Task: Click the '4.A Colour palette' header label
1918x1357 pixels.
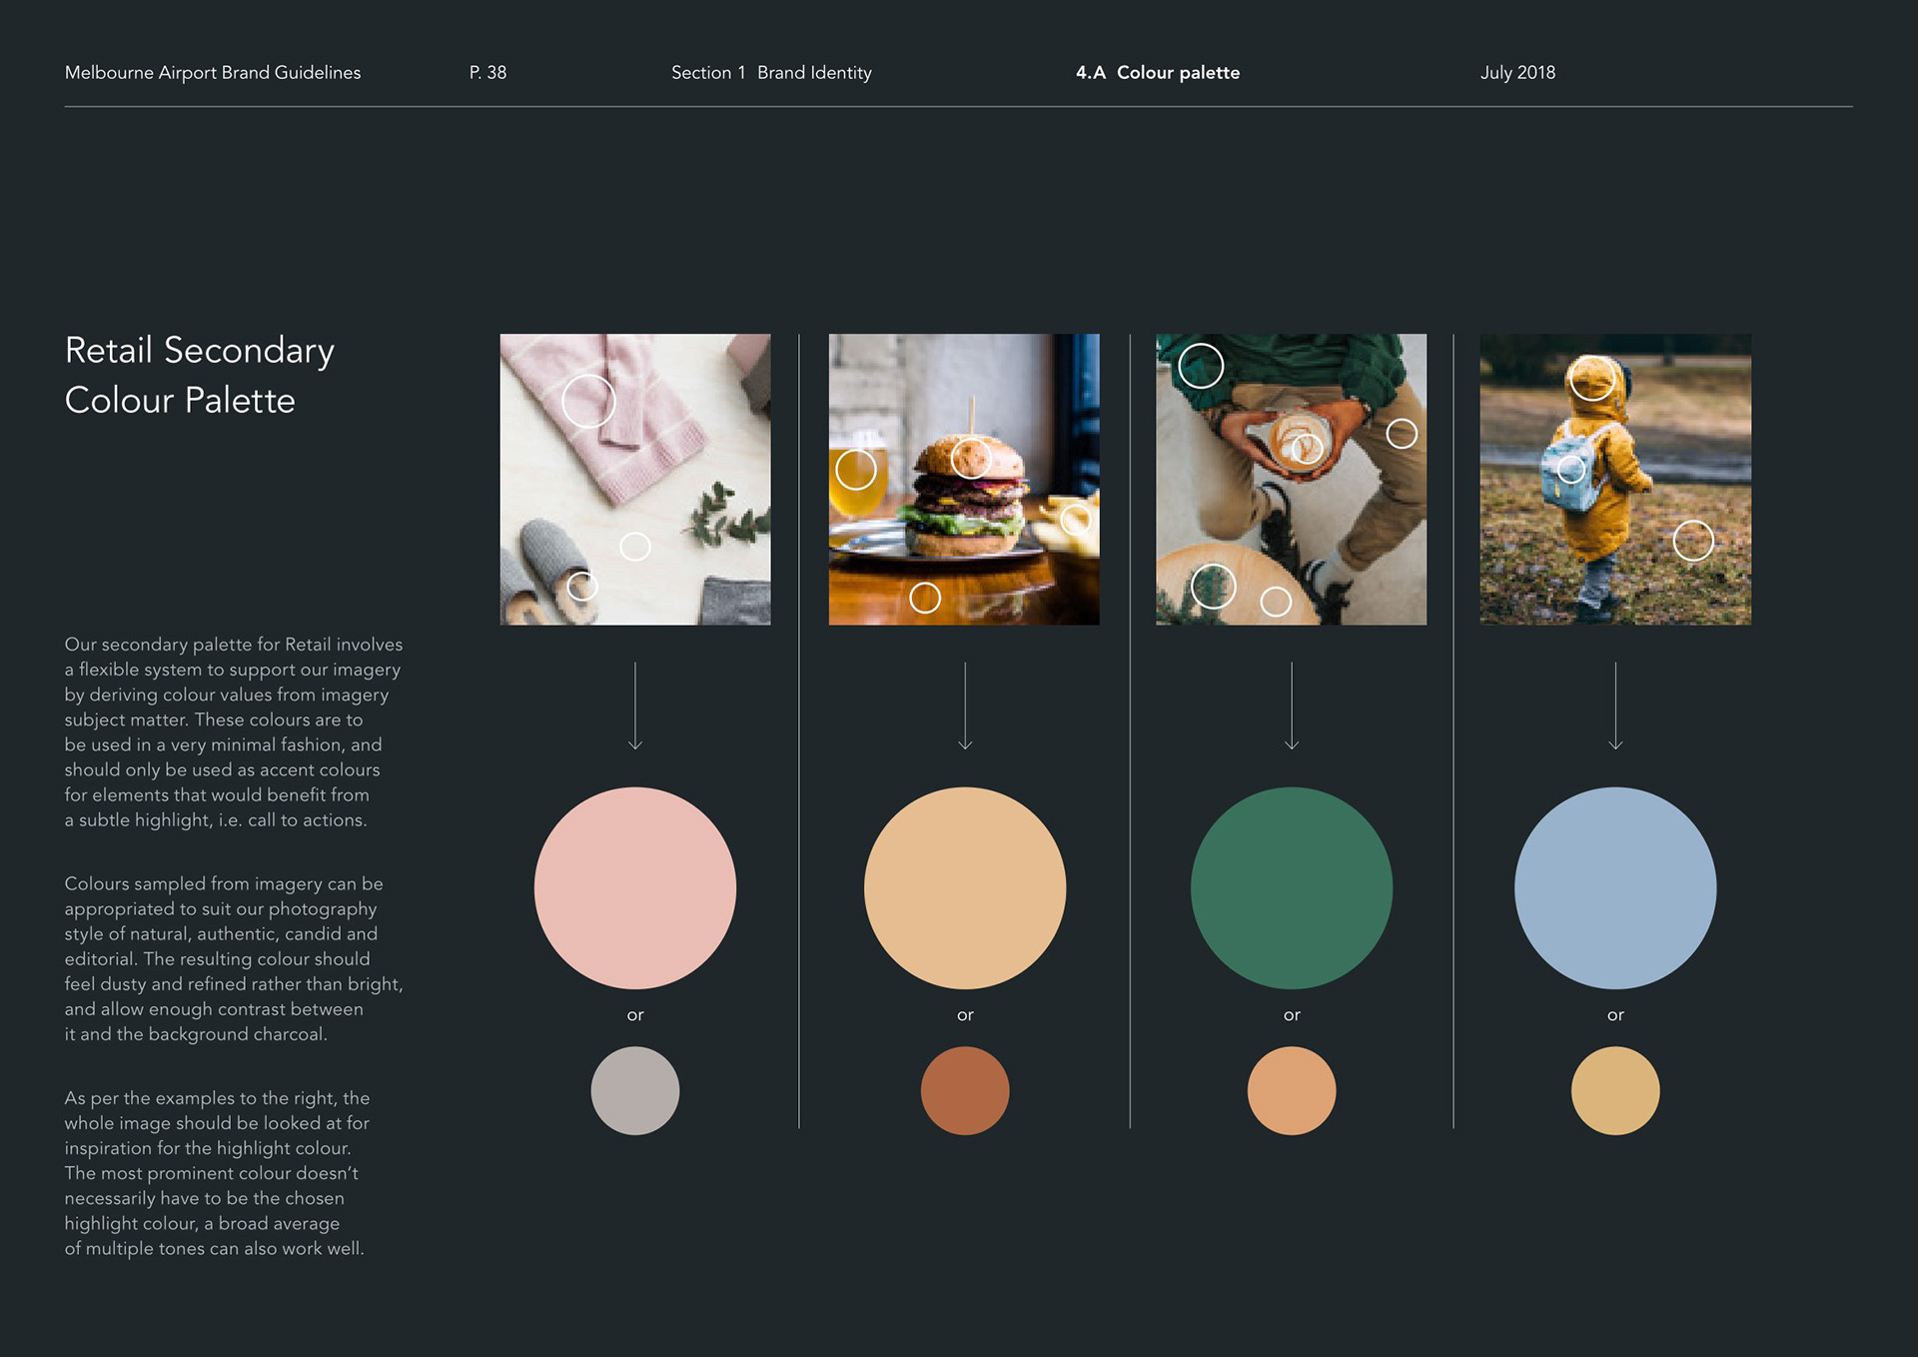Action: point(1157,73)
